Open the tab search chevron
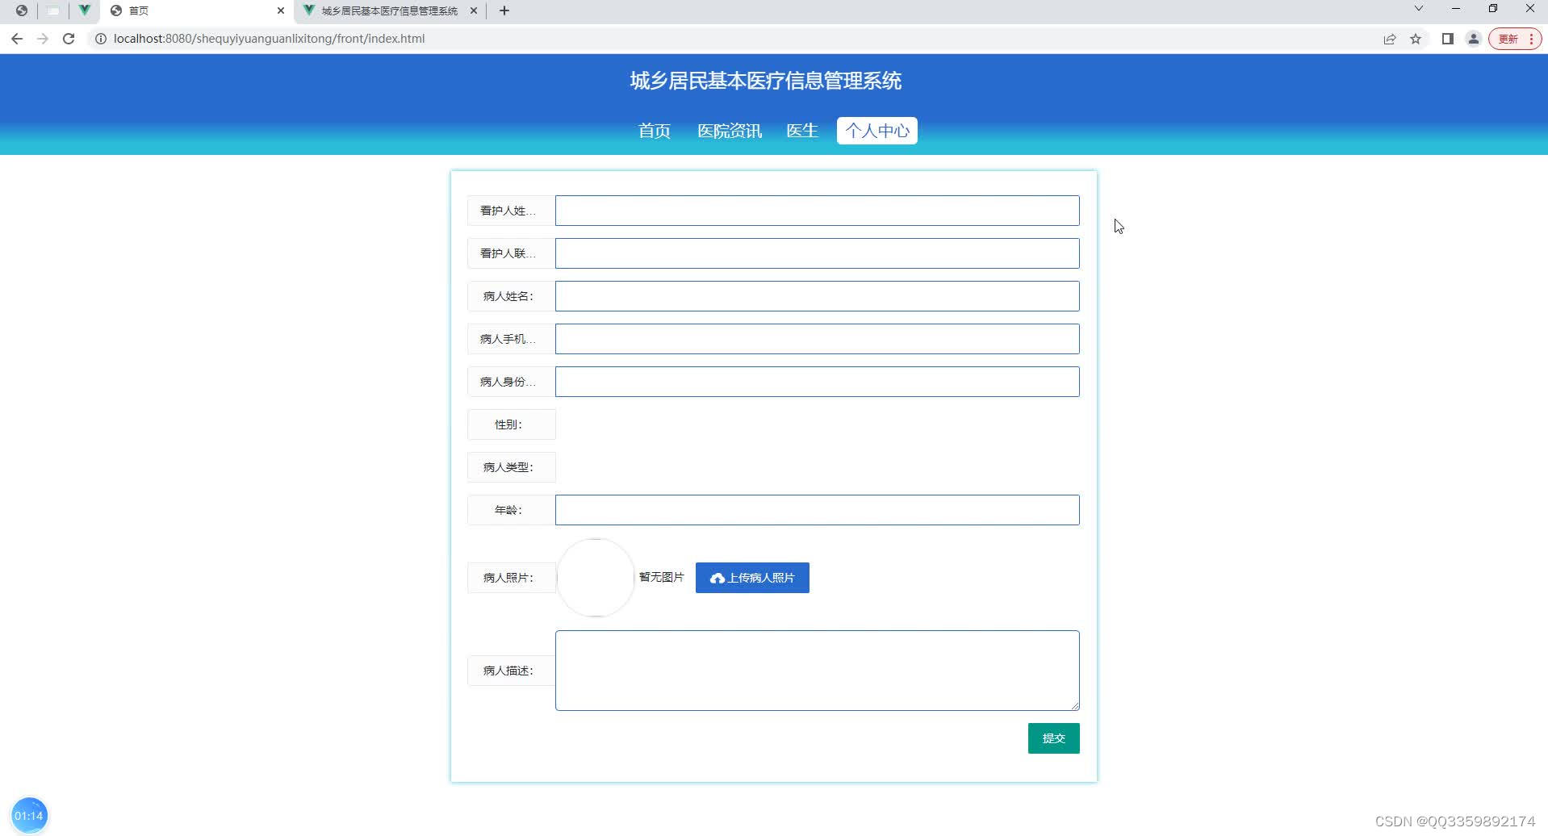This screenshot has height=836, width=1548. tap(1419, 9)
